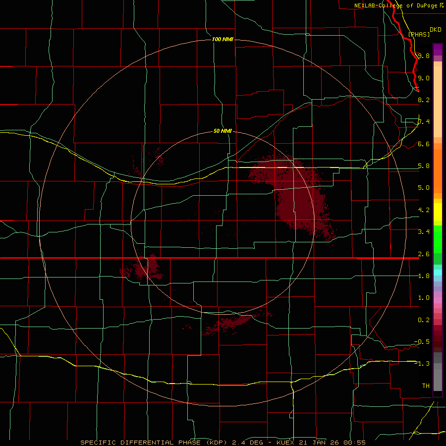Select the -1.3 value on the scale
This screenshot has height=446, width=446.
(422, 364)
